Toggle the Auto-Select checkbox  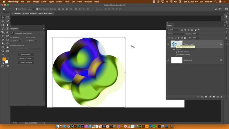16,9
